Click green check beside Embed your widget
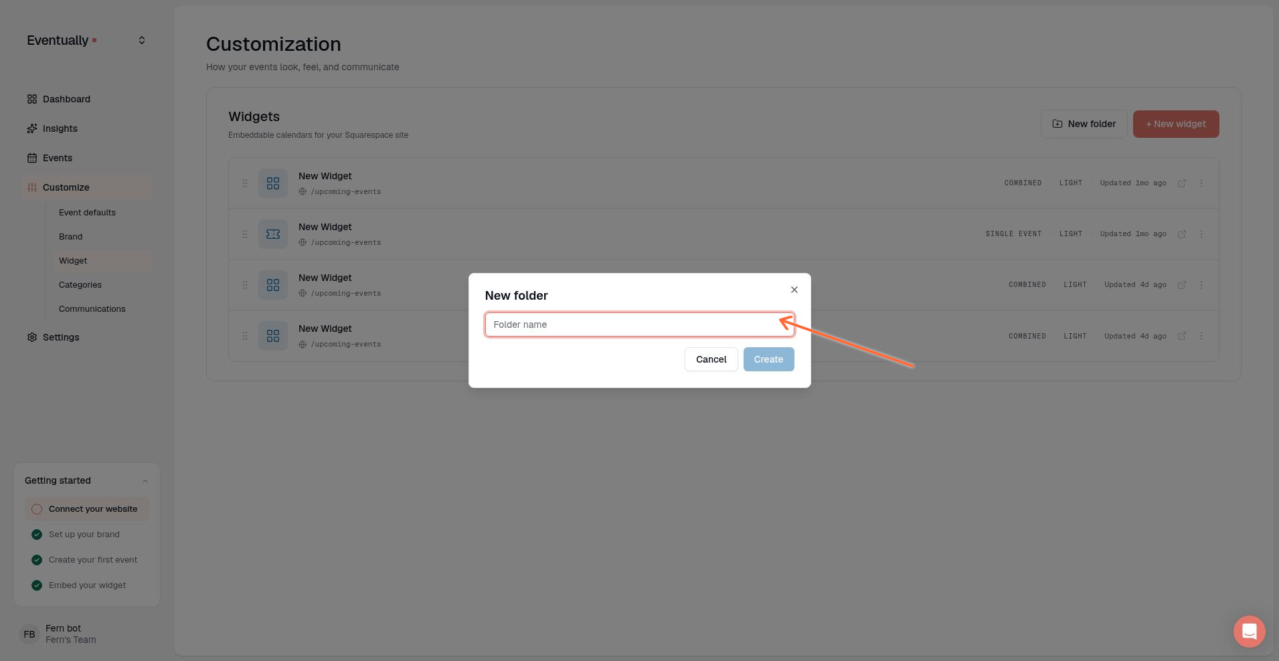 [x=37, y=585]
